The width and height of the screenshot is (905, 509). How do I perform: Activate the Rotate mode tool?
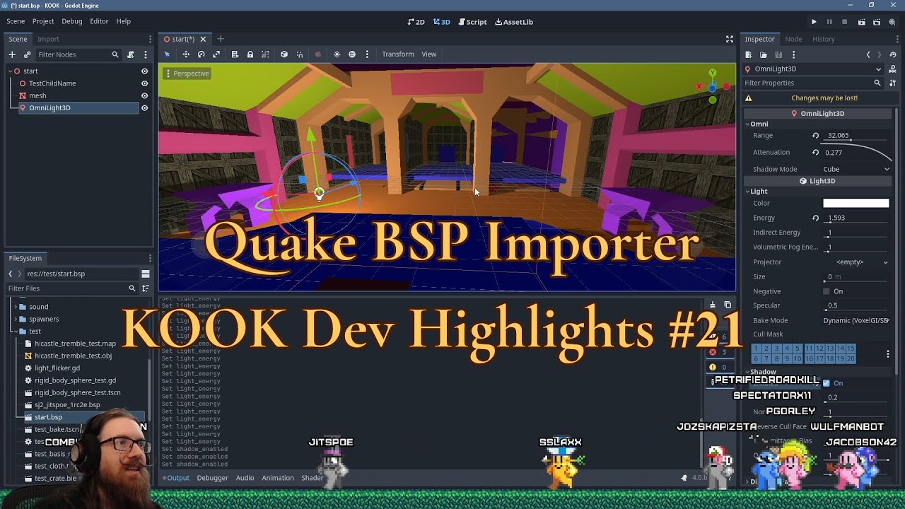202,54
